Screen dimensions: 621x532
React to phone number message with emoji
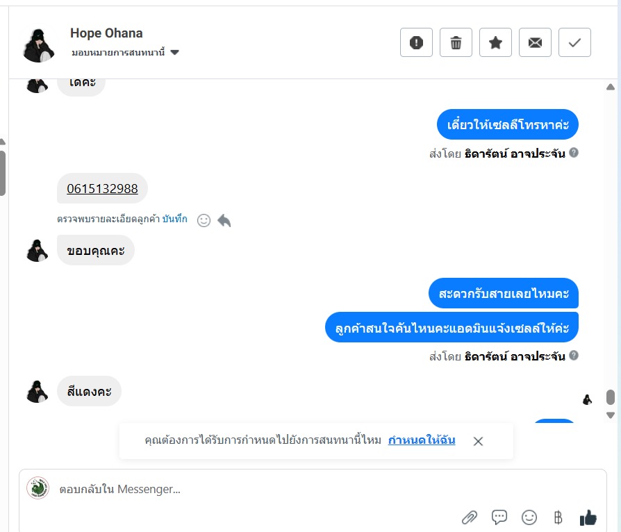[x=204, y=221]
